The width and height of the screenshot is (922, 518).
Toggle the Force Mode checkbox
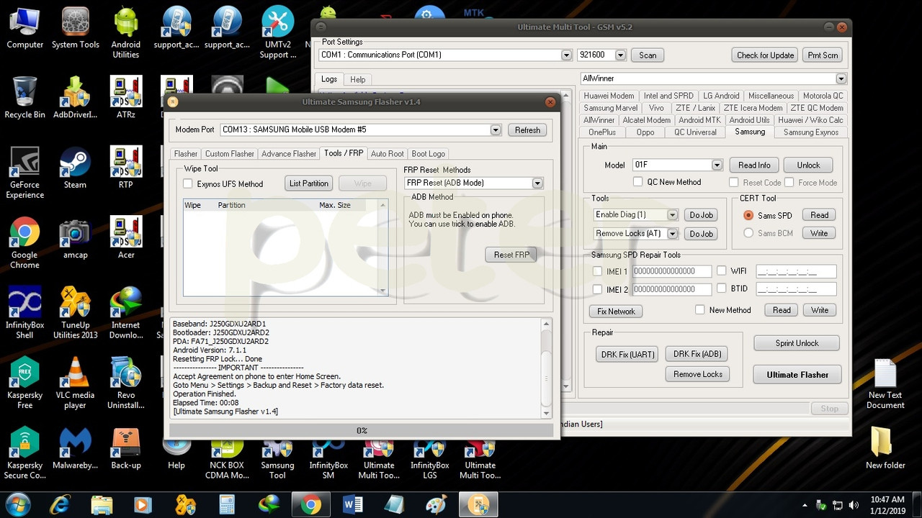789,183
